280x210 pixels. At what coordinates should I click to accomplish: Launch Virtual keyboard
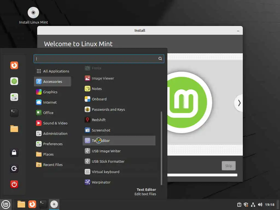click(119, 172)
